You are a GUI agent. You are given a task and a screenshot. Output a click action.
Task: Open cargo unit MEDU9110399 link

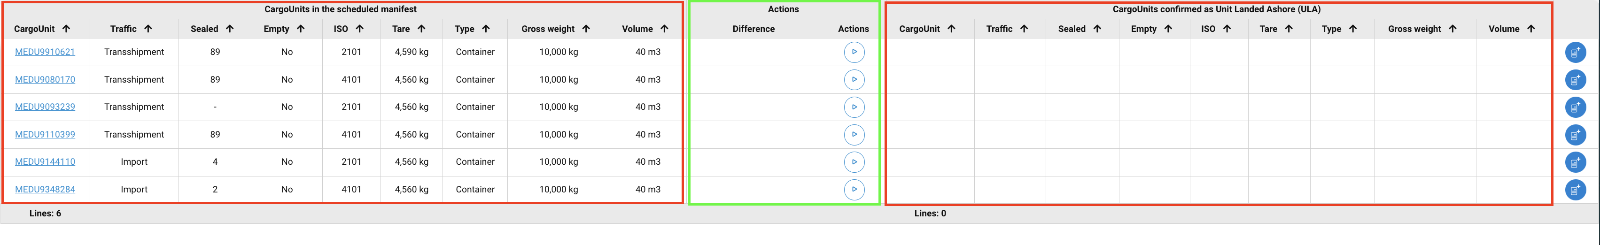point(45,135)
